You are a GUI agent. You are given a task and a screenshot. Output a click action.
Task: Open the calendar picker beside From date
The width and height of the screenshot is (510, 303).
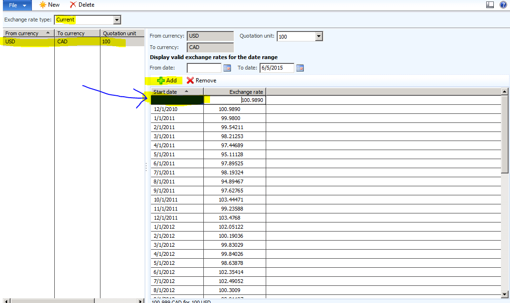(226, 68)
